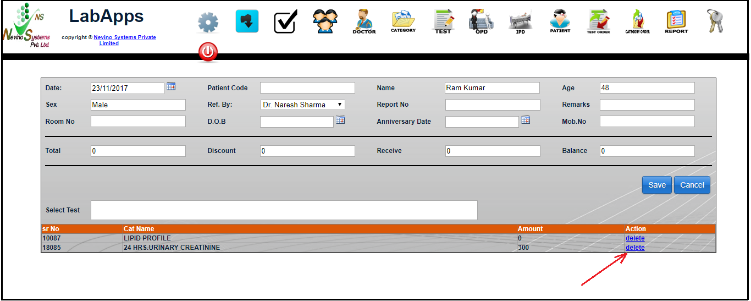Open the Test Order icon

click(x=598, y=21)
